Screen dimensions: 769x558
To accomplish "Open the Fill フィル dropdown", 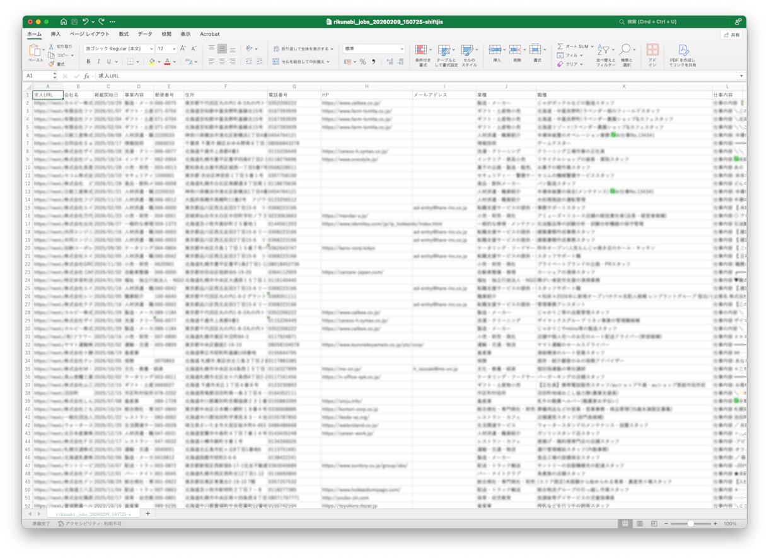I will click(570, 55).
